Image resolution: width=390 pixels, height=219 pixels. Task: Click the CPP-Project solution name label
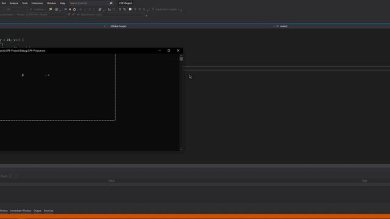pyautogui.click(x=126, y=3)
